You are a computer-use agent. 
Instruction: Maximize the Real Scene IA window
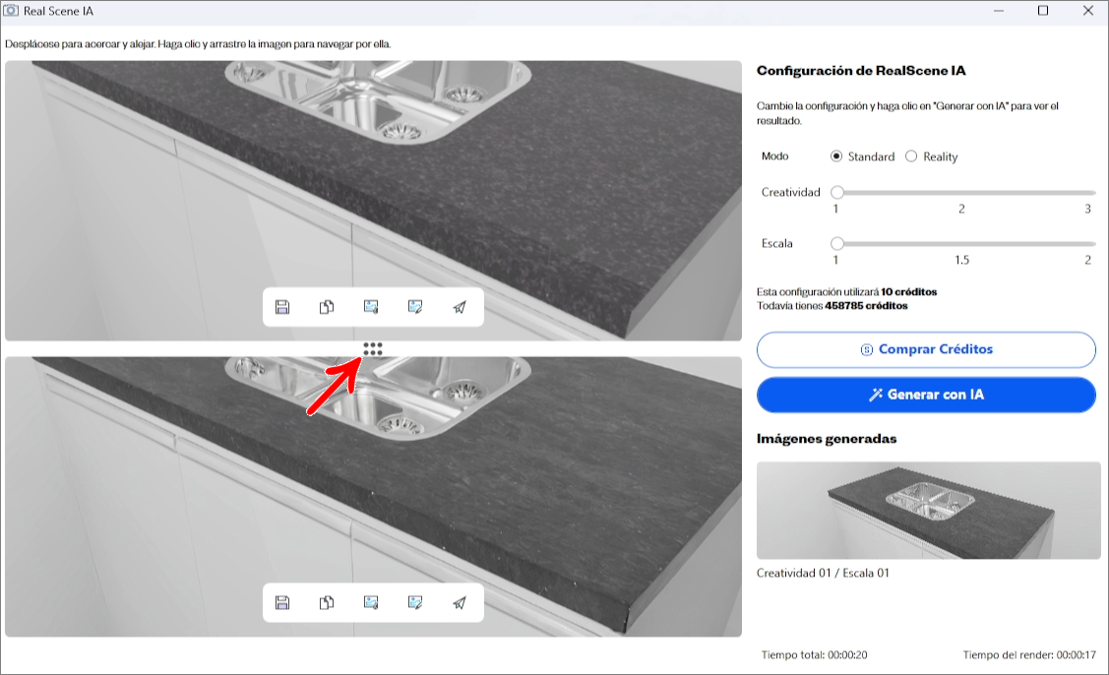click(1043, 11)
